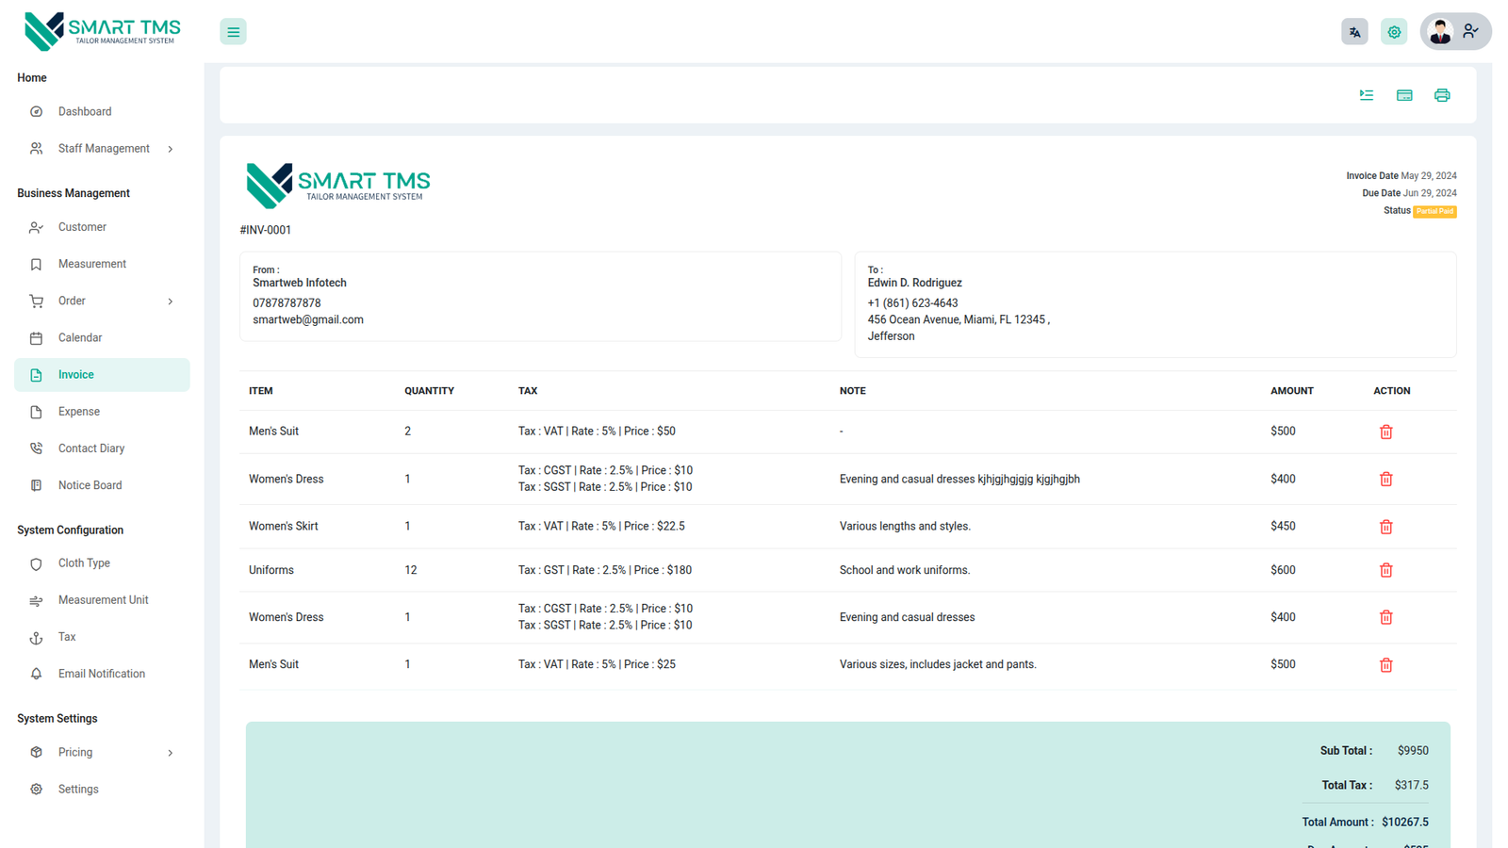
Task: Click the user avatar profile picture
Action: pos(1439,32)
